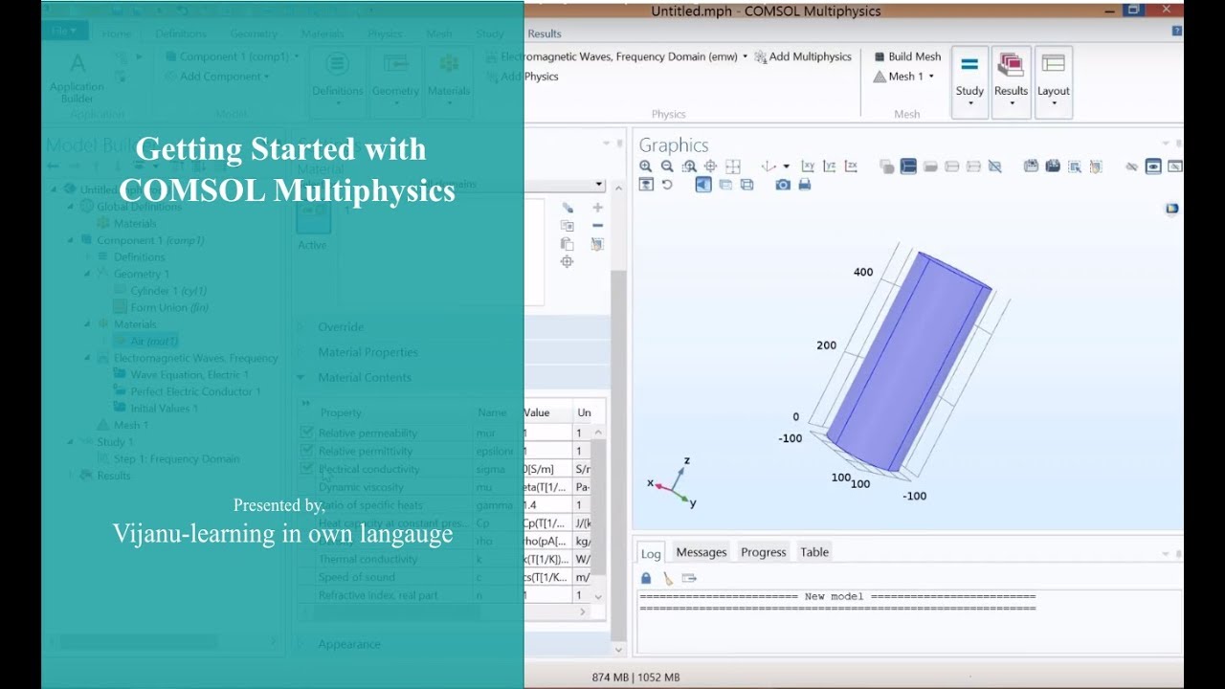Click the Zoom Out icon in Graphics toolbar

click(667, 167)
